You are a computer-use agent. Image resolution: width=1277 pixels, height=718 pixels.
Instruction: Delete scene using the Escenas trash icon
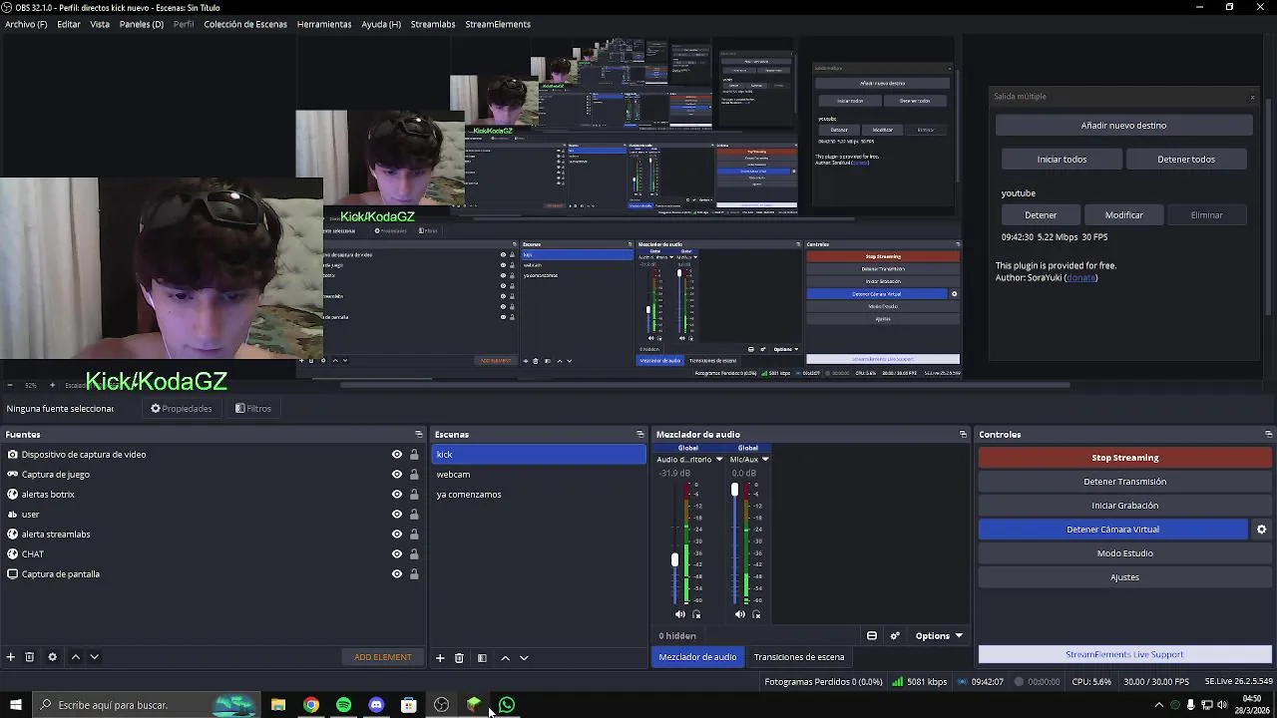[x=459, y=658]
